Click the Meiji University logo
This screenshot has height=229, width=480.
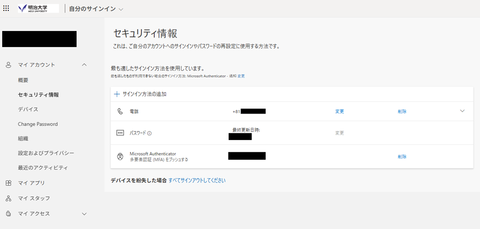(x=38, y=8)
